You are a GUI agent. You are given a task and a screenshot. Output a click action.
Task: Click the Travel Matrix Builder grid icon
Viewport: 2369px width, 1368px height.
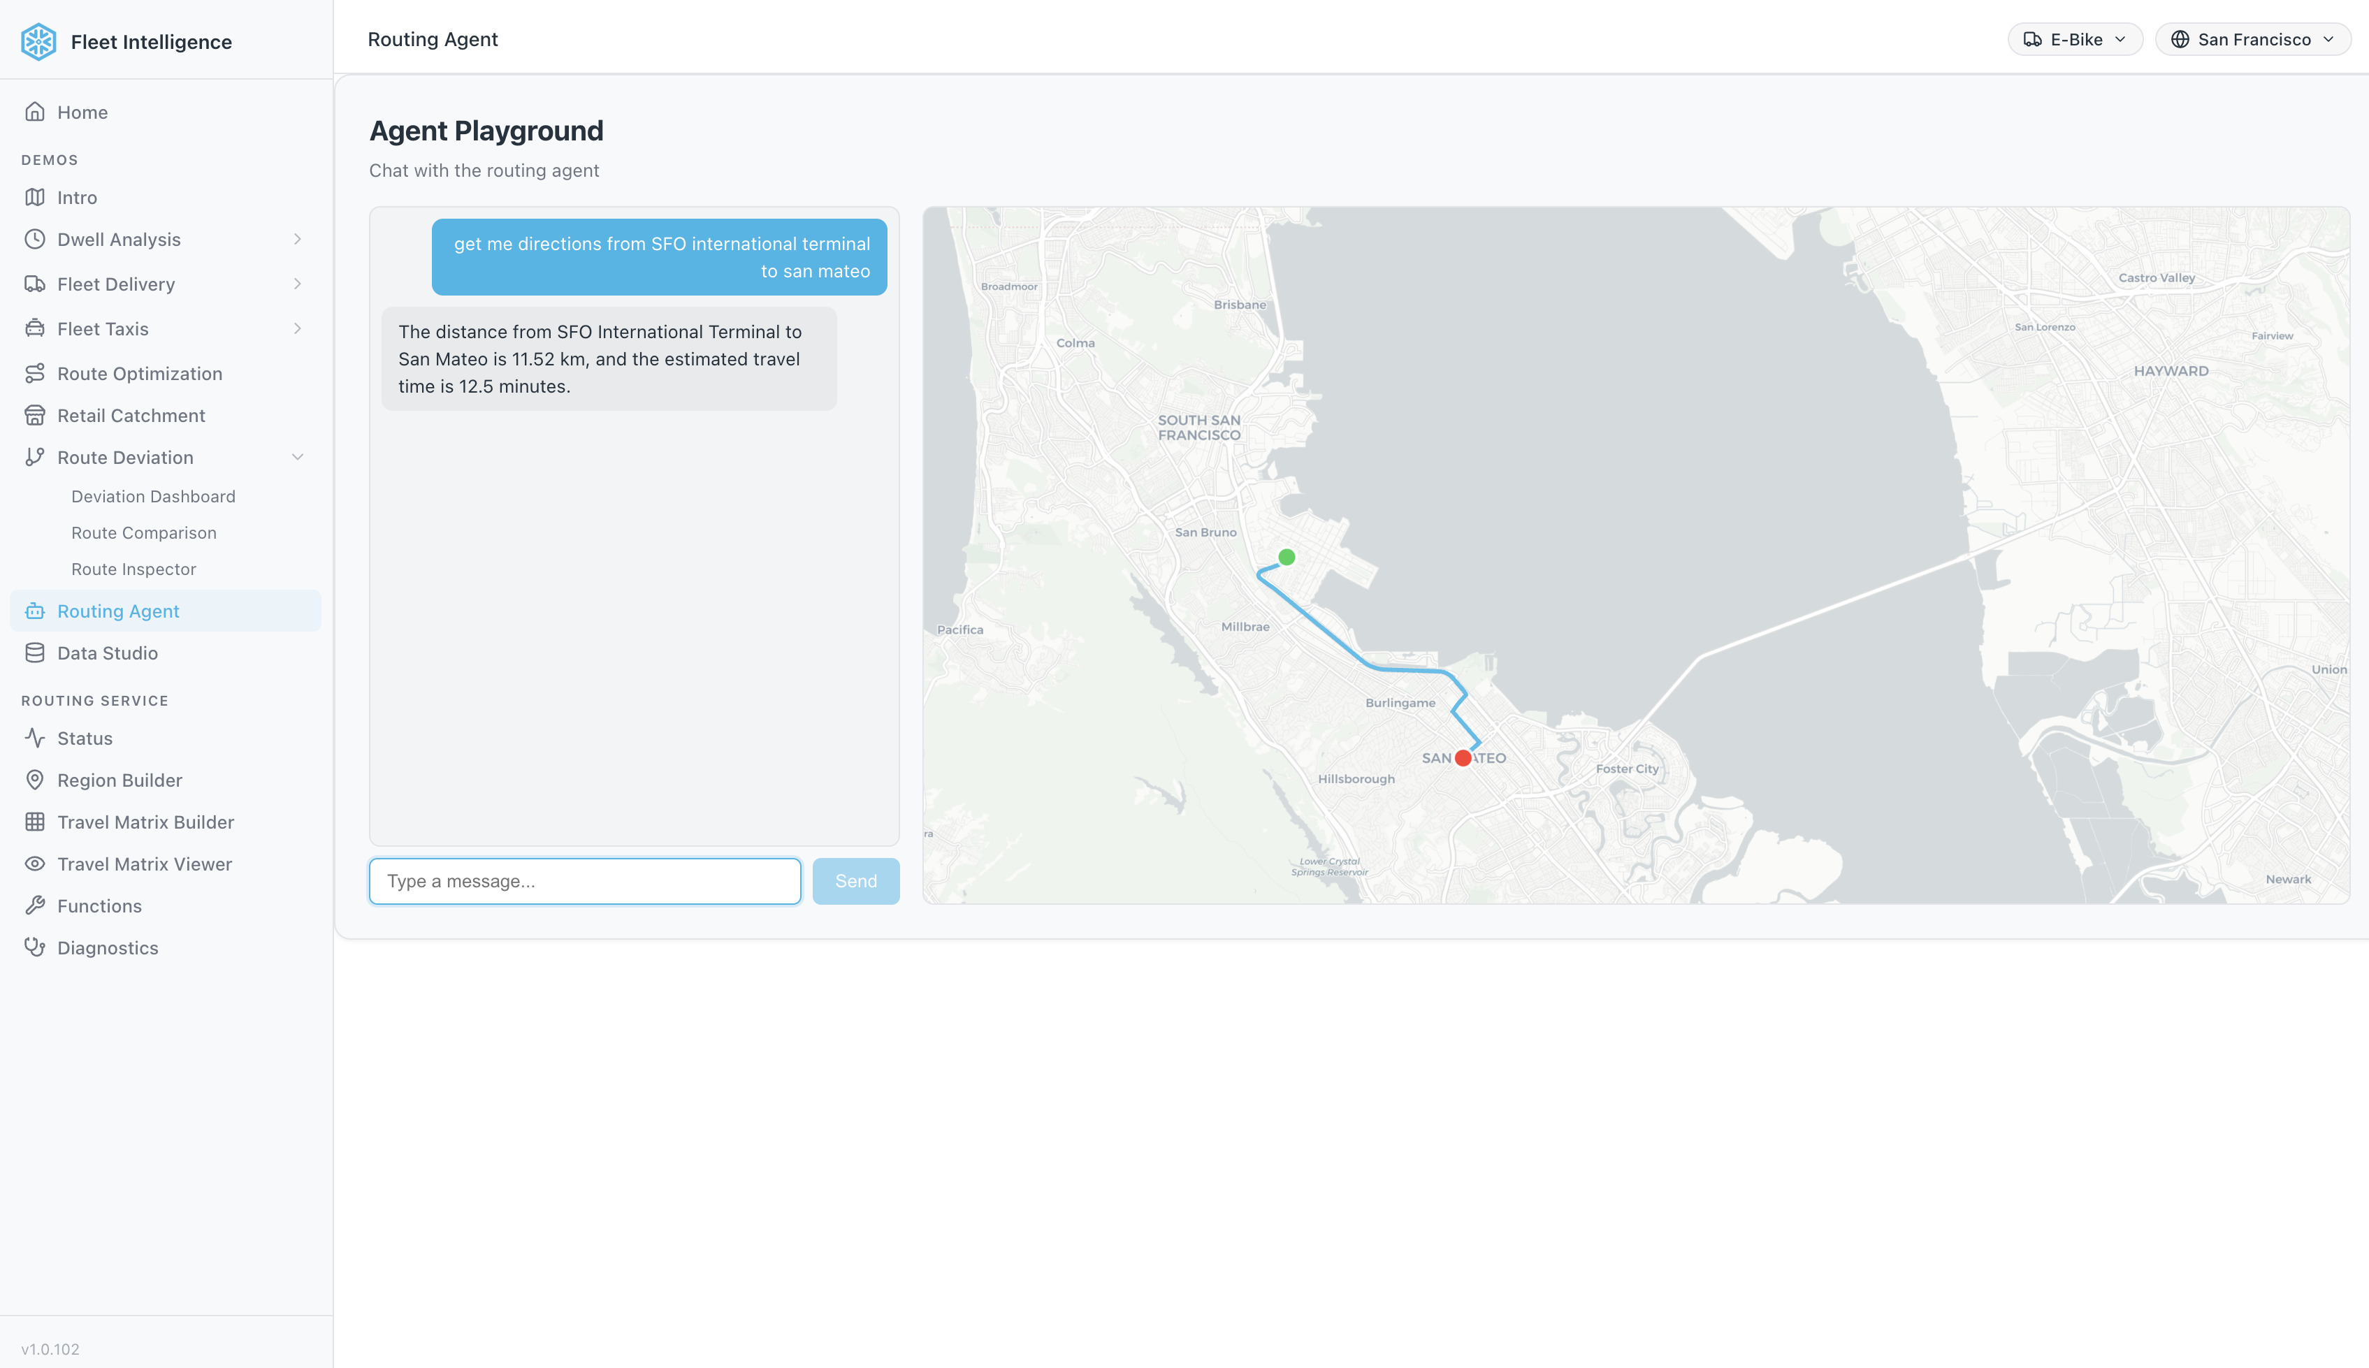(x=35, y=822)
